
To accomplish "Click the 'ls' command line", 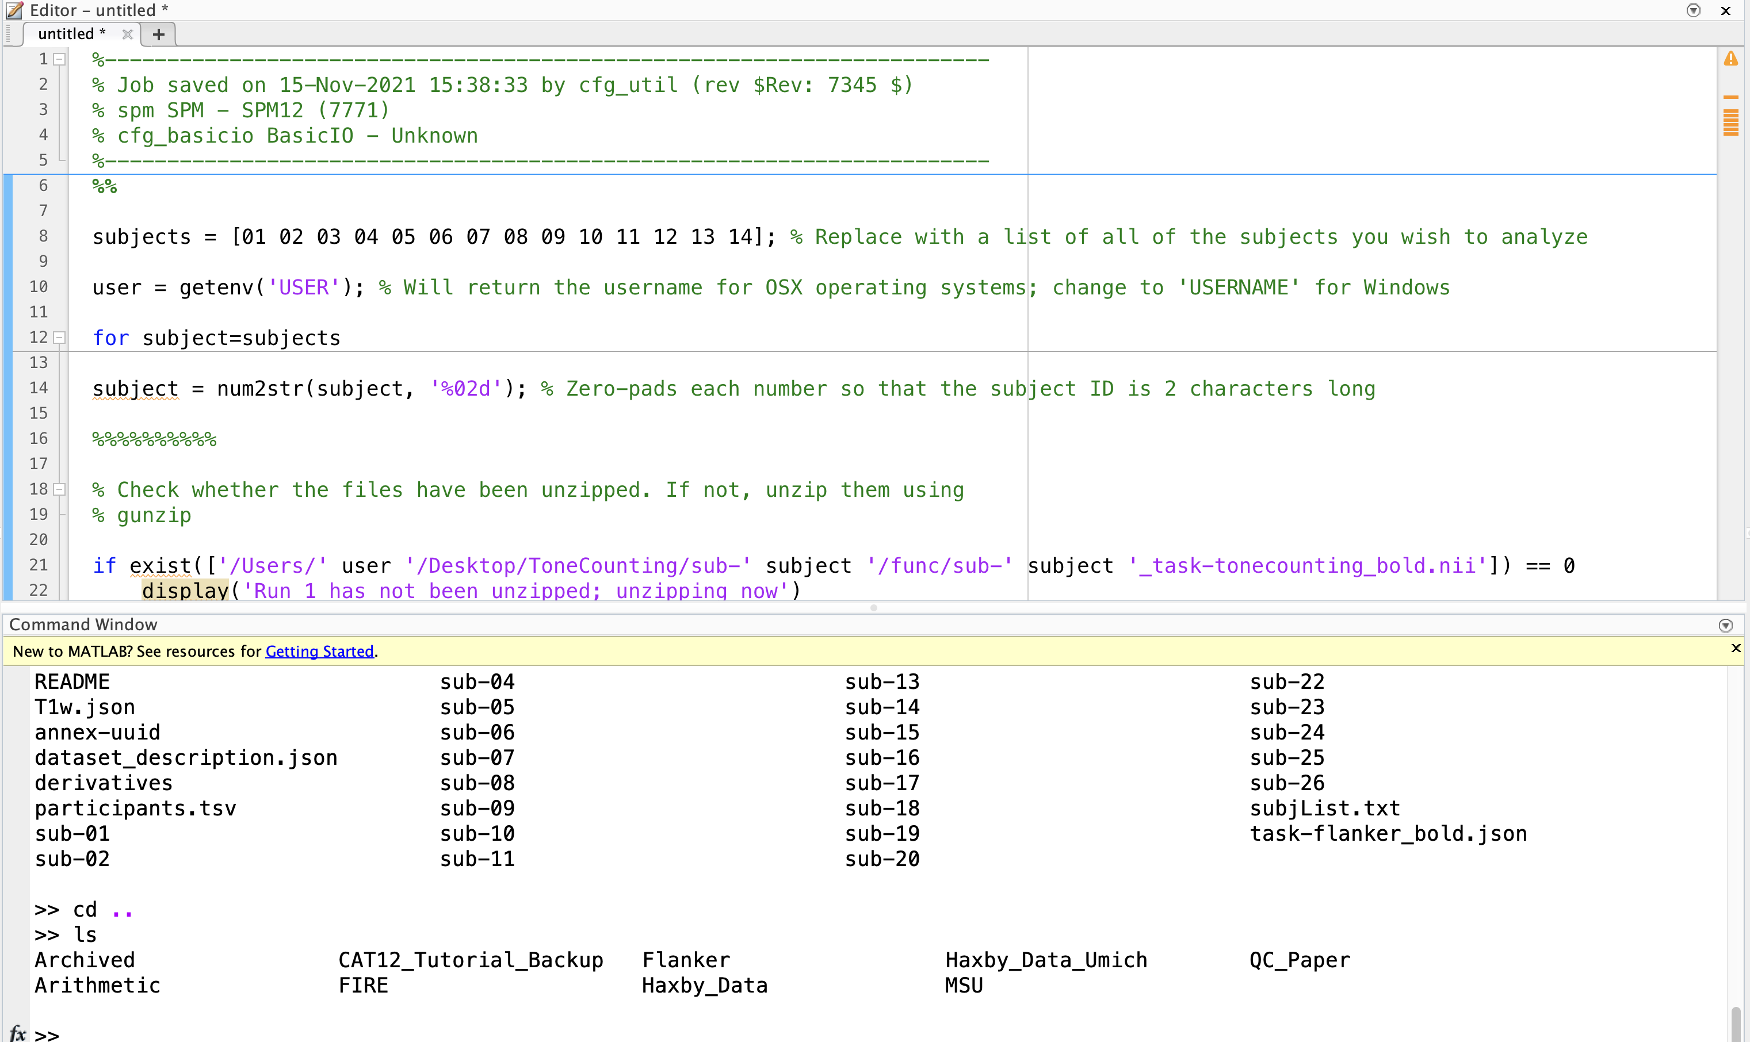I will click(66, 935).
